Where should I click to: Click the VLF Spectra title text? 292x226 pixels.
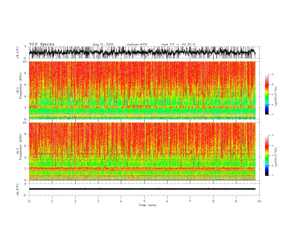pos(42,44)
